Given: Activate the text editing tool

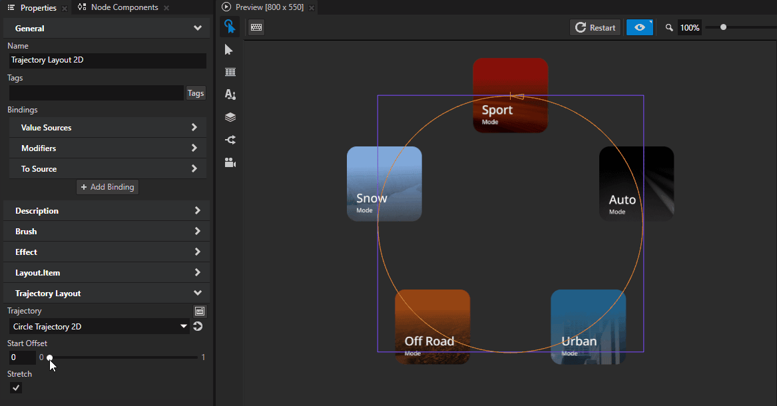Looking at the screenshot, I should [x=230, y=94].
